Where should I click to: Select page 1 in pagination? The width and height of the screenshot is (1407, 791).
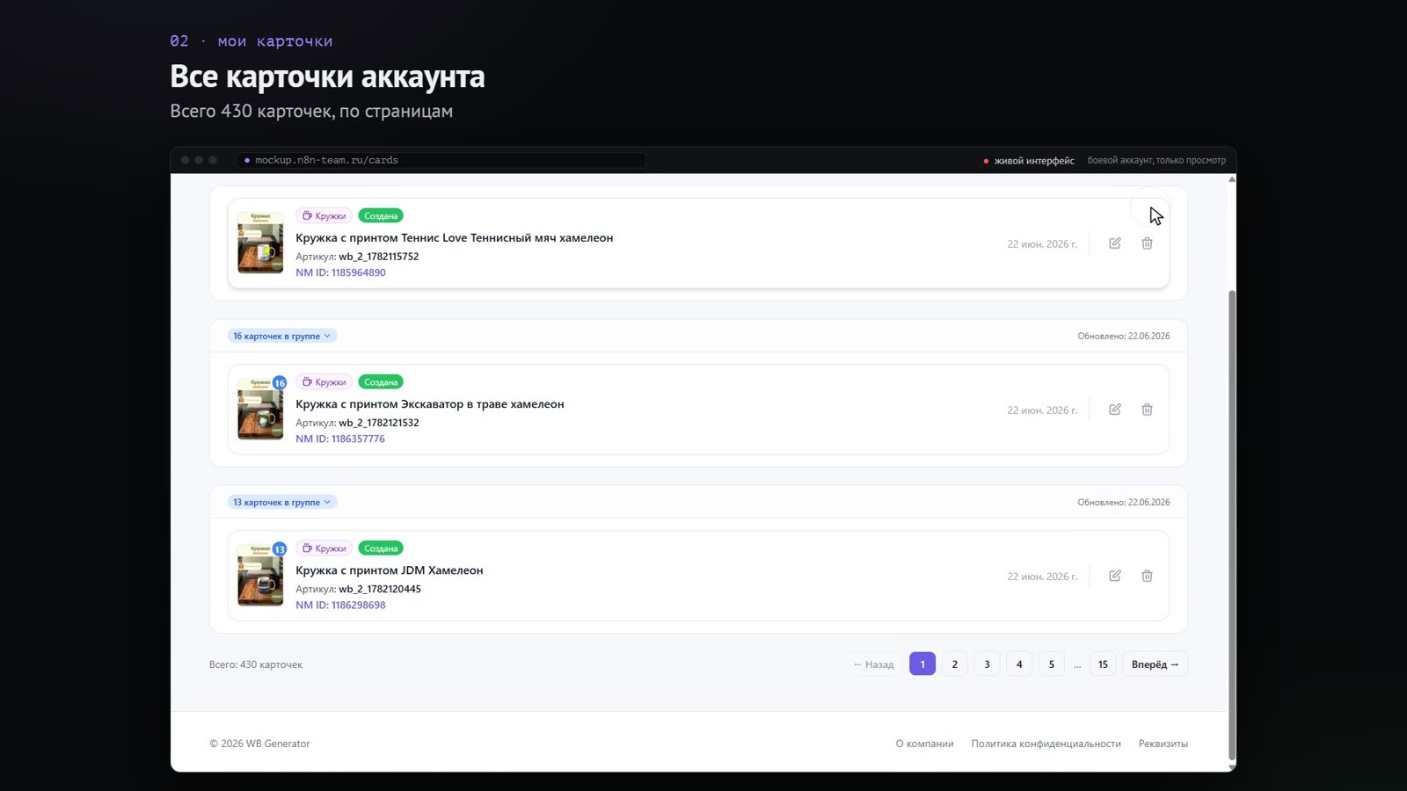click(922, 664)
